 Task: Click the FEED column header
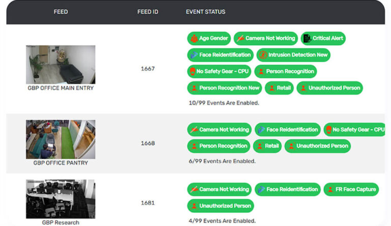61,12
